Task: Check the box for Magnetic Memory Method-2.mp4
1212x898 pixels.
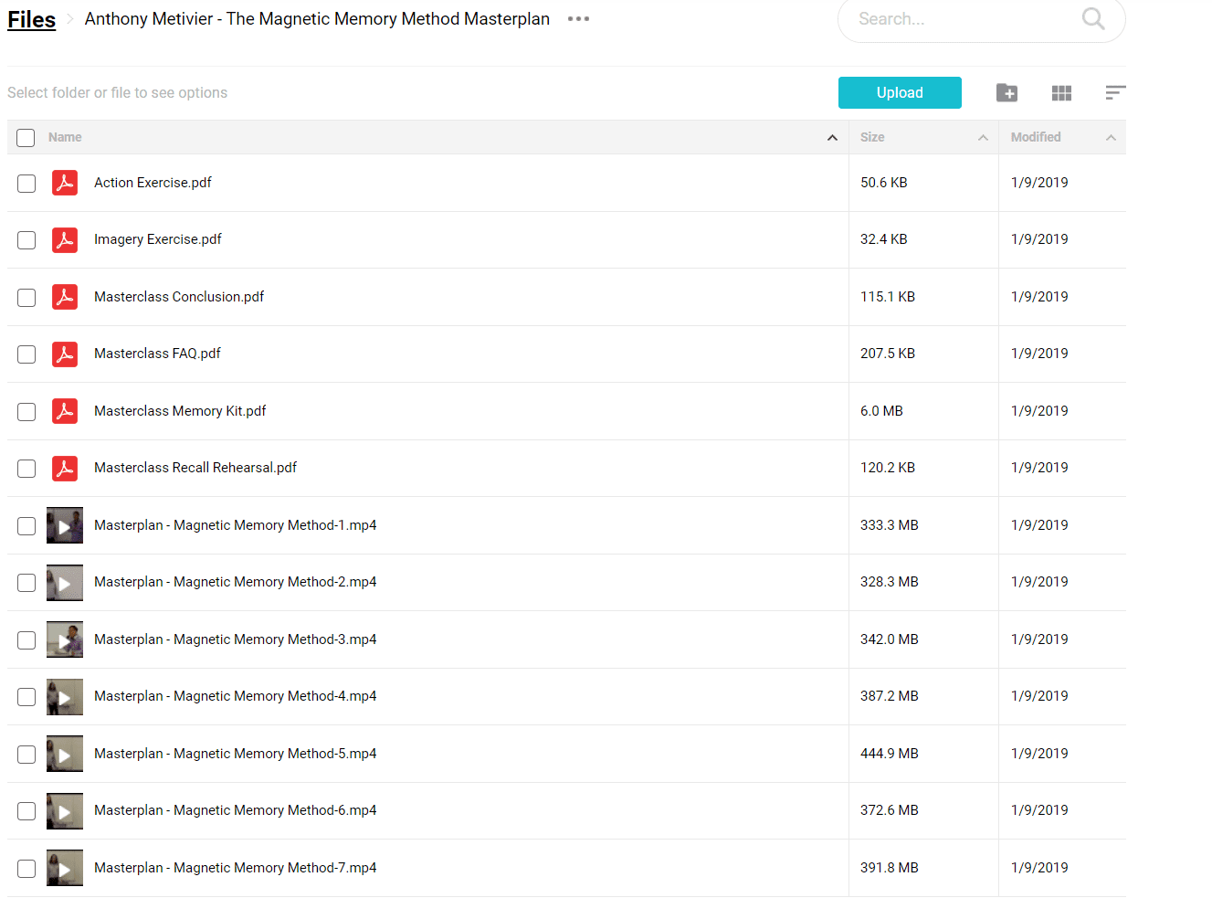Action: pyautogui.click(x=26, y=583)
